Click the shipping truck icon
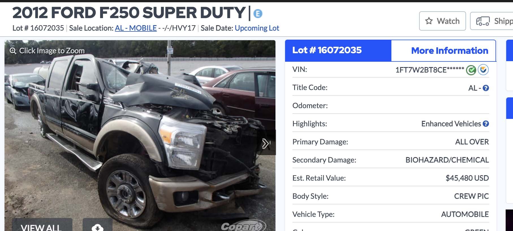The width and height of the screenshot is (513, 231). [483, 21]
